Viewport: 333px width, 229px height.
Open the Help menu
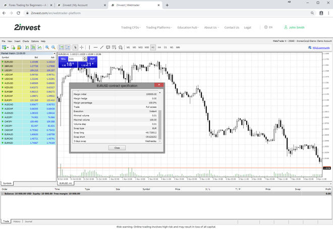(x=43, y=41)
